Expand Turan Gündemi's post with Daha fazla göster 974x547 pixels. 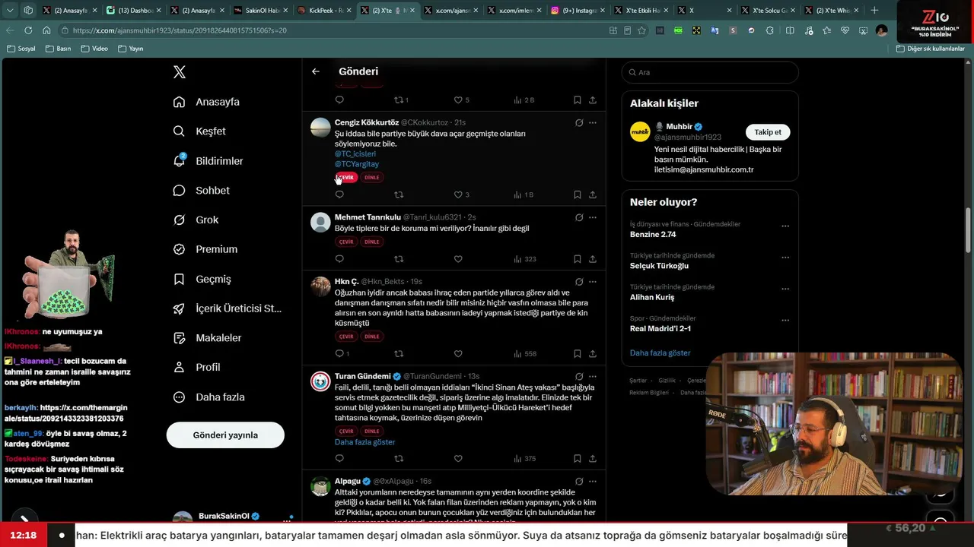(x=364, y=442)
